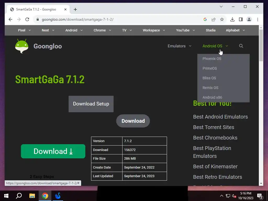Click the page vertical scrollbar thumb
The image size is (268, 201).
click(261, 45)
